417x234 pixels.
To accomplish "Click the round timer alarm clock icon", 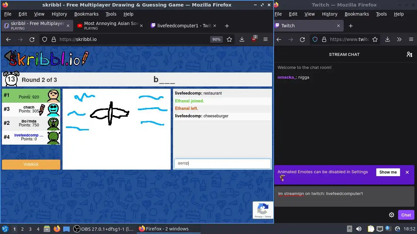I will [x=11, y=79].
